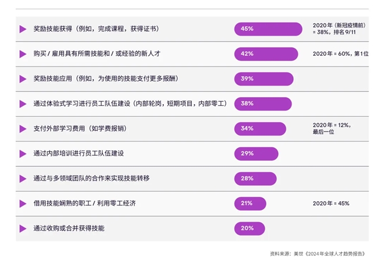Click the 资料来源 美世 source text
Screen dimensions: 379x264
coord(318,254)
